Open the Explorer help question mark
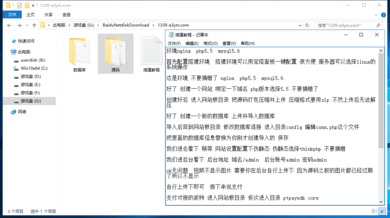Screen dimensions: 390x218 tap(383, 15)
